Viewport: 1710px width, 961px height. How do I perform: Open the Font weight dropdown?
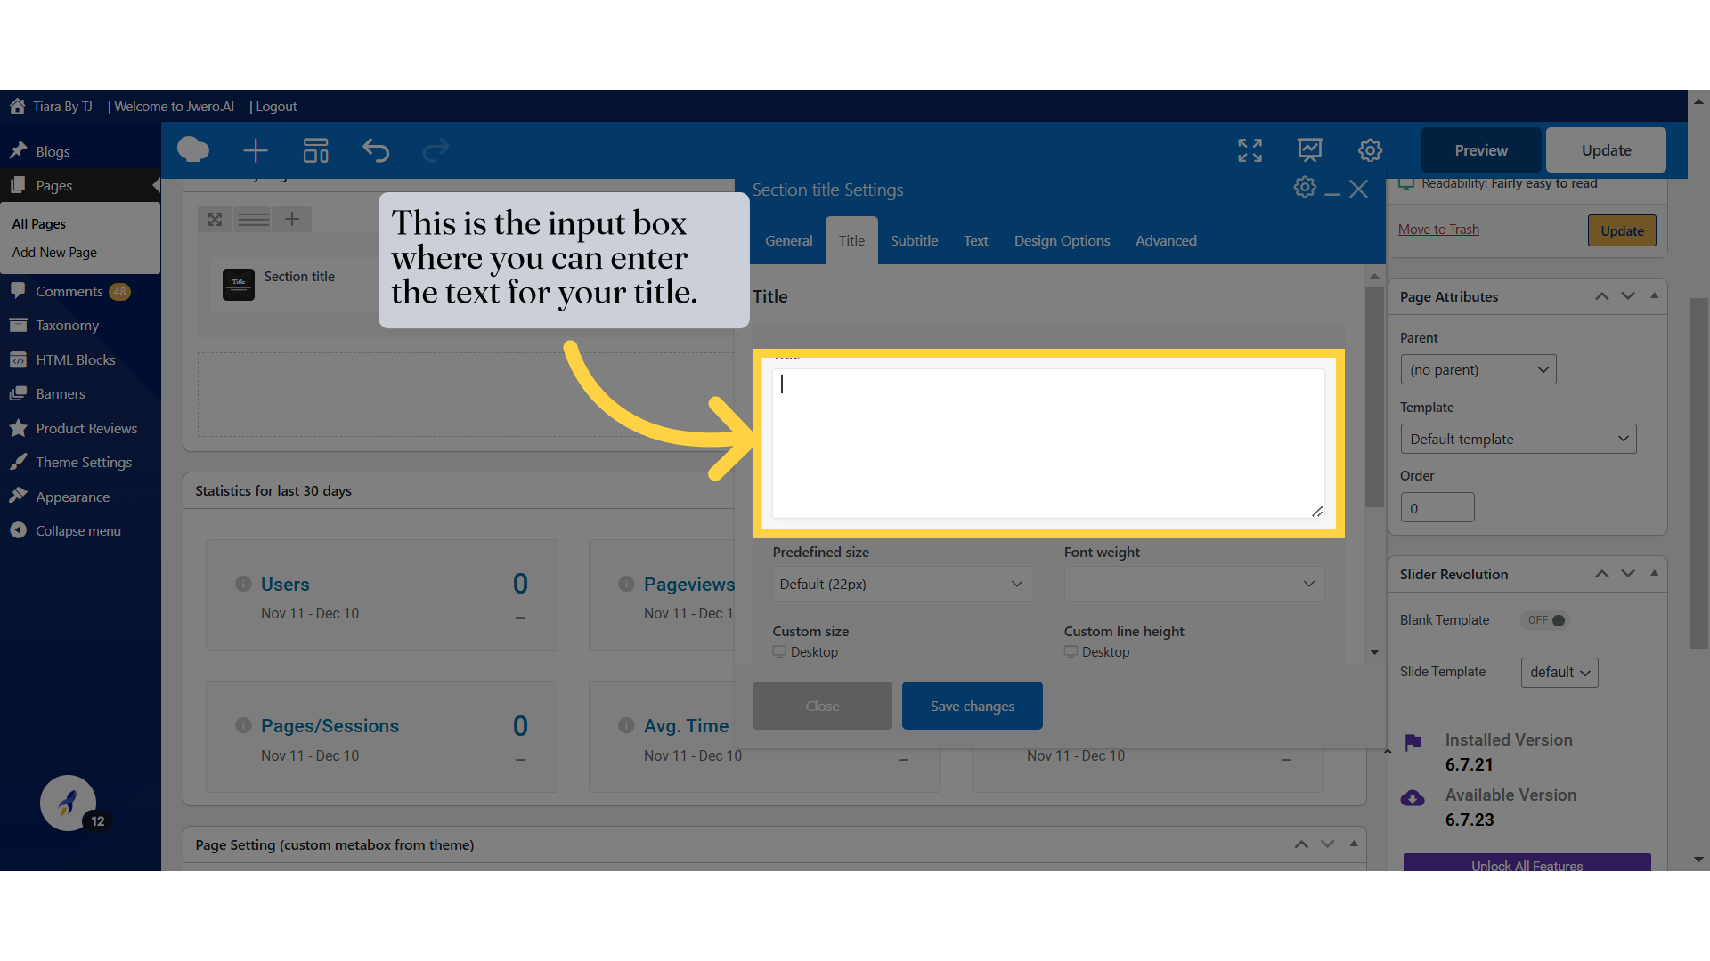(x=1193, y=584)
